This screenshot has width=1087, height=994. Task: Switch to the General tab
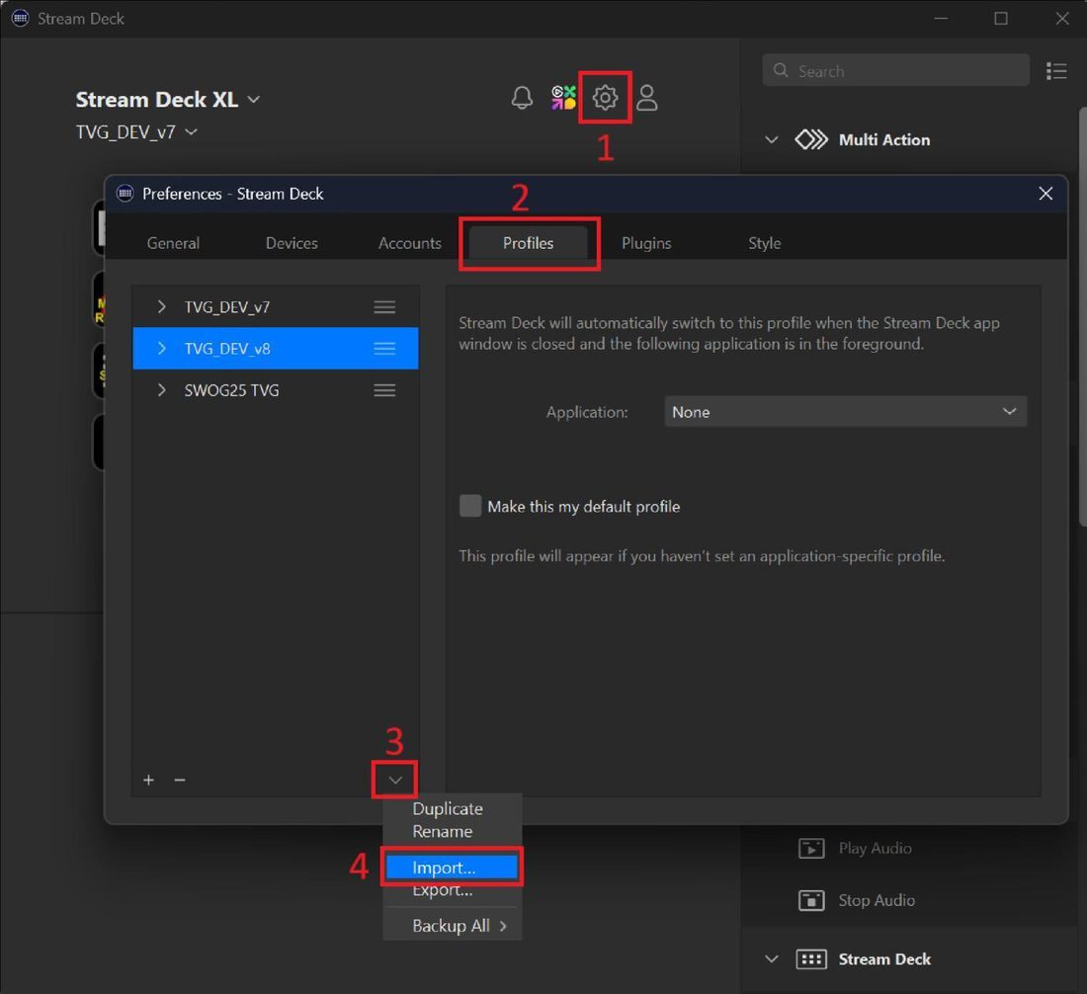point(173,243)
